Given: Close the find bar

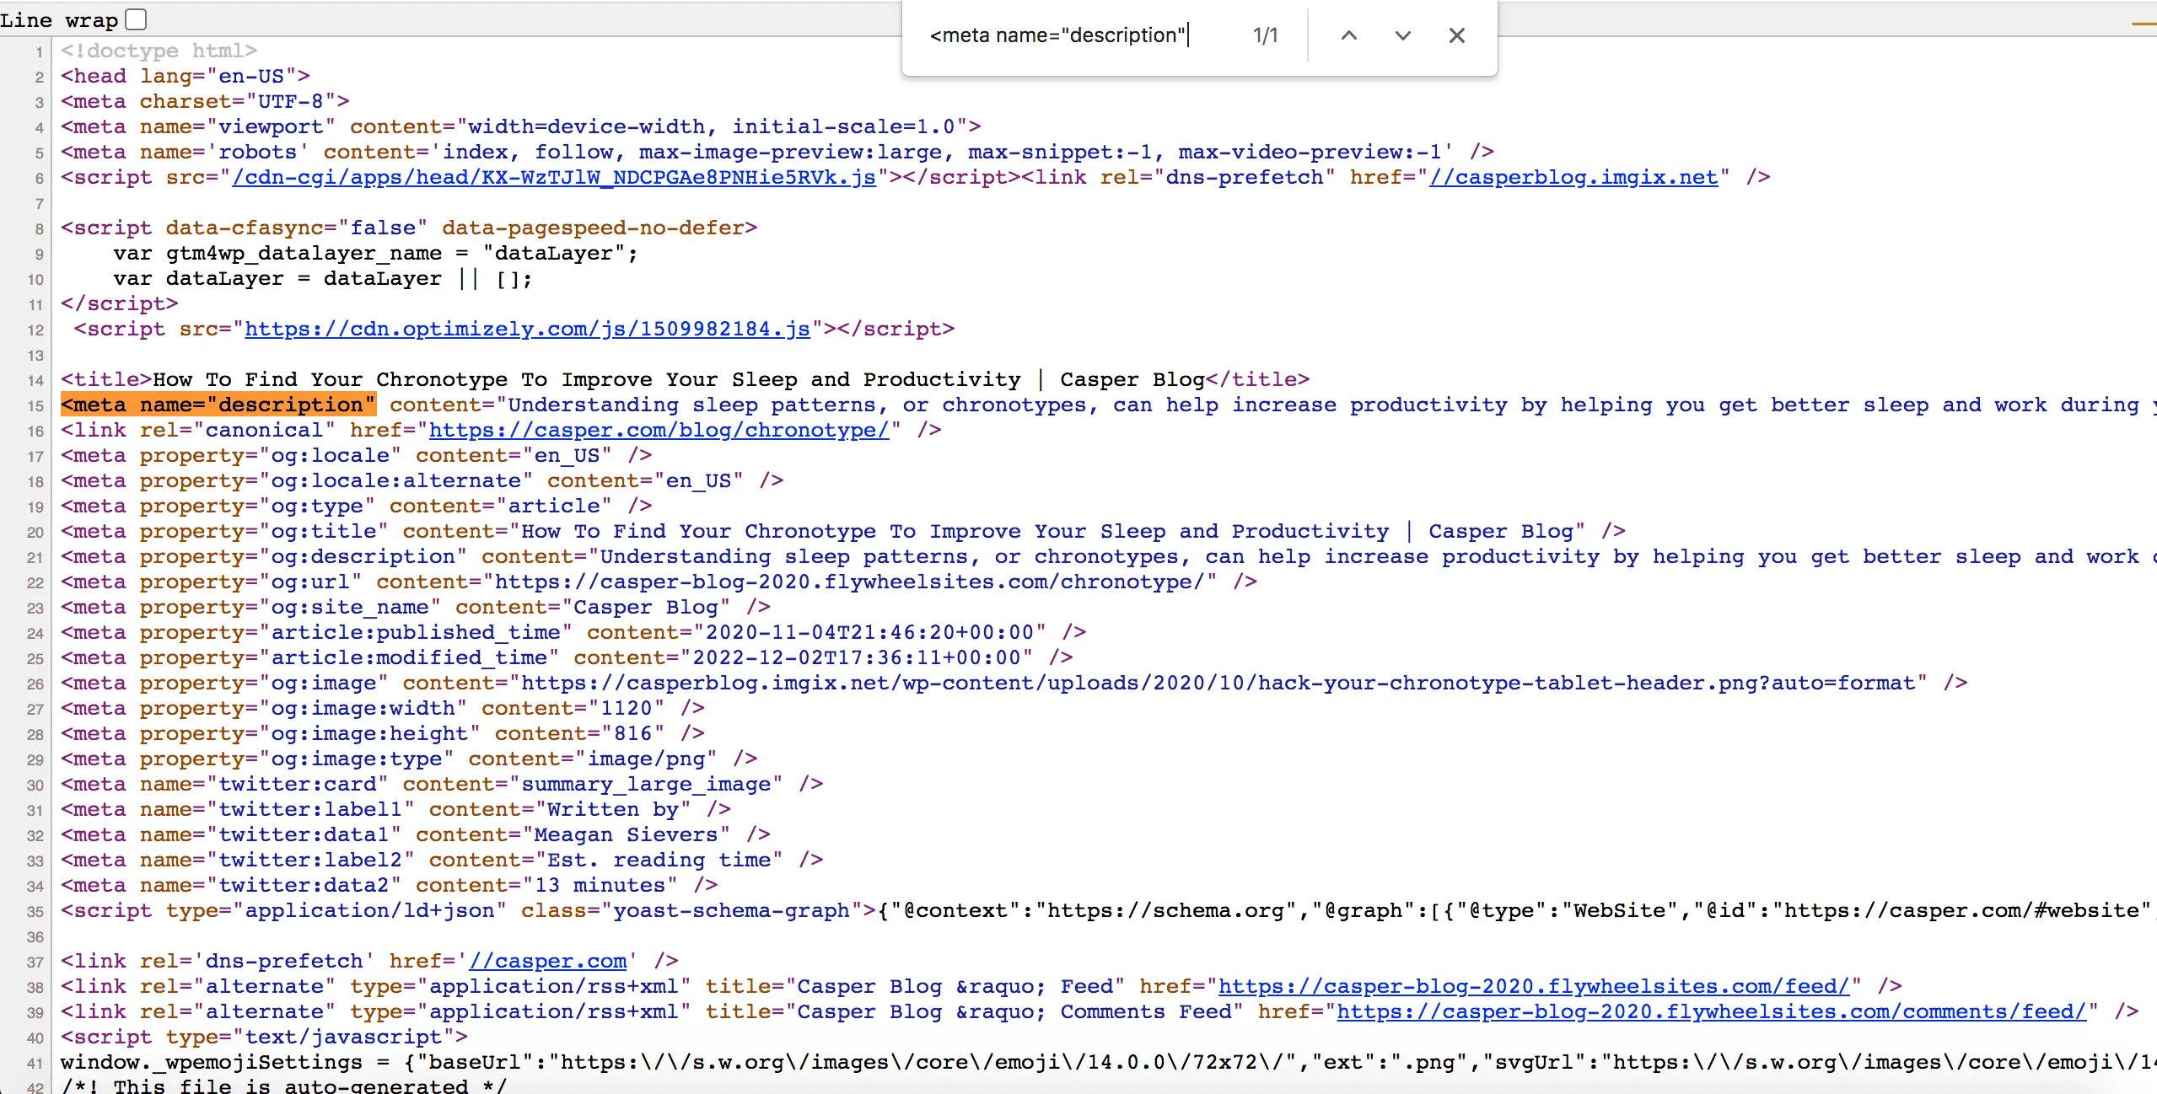Looking at the screenshot, I should 1456,35.
